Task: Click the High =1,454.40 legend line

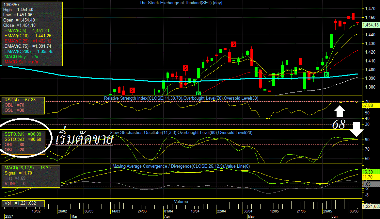Action: (18, 10)
